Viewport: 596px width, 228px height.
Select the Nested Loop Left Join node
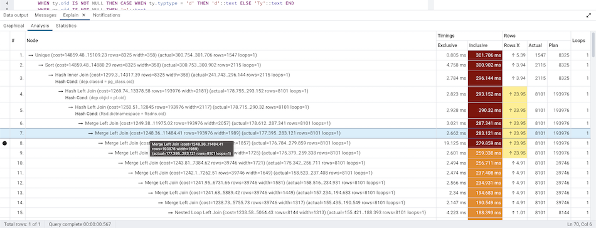click(x=230, y=212)
